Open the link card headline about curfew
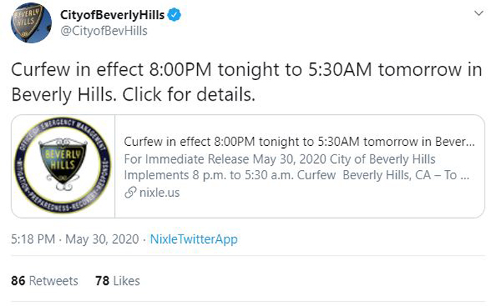Viewport: 496px width, 306px height. click(299, 142)
